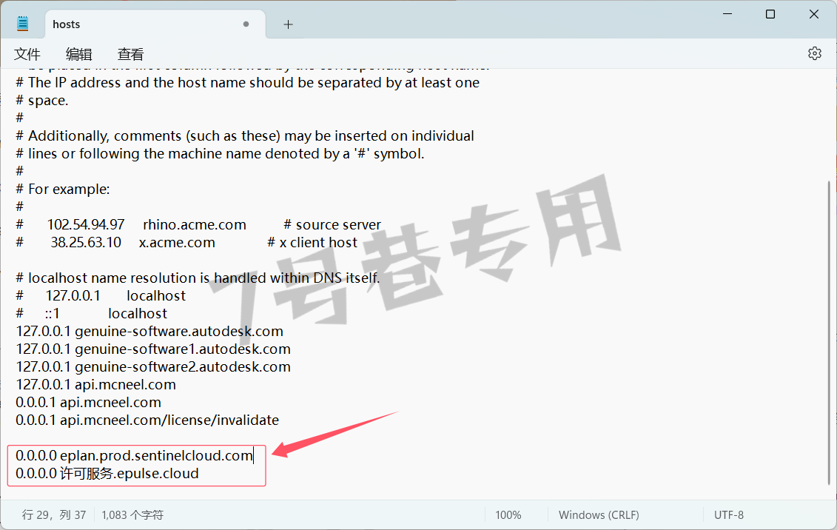Select the hosts tab
The height and width of the screenshot is (530, 837).
click(155, 24)
